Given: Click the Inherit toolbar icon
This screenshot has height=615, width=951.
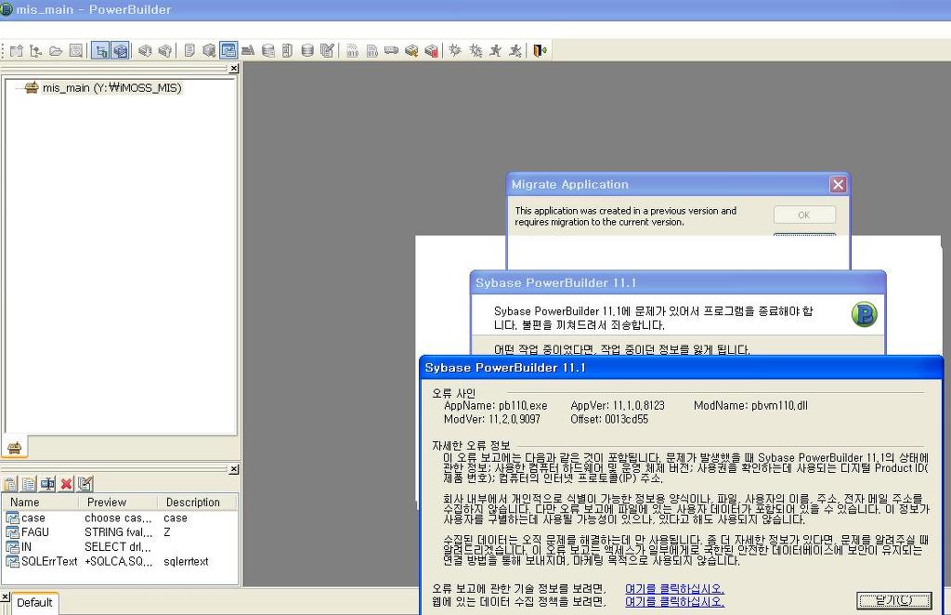Looking at the screenshot, I should (x=36, y=50).
